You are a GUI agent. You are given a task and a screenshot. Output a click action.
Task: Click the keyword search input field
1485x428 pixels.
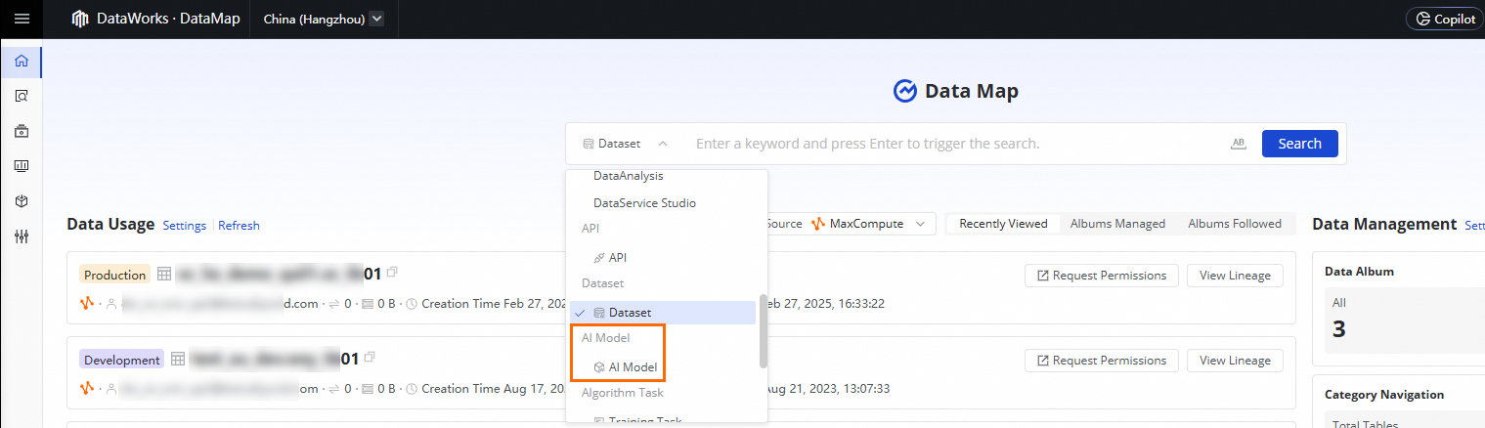953,144
